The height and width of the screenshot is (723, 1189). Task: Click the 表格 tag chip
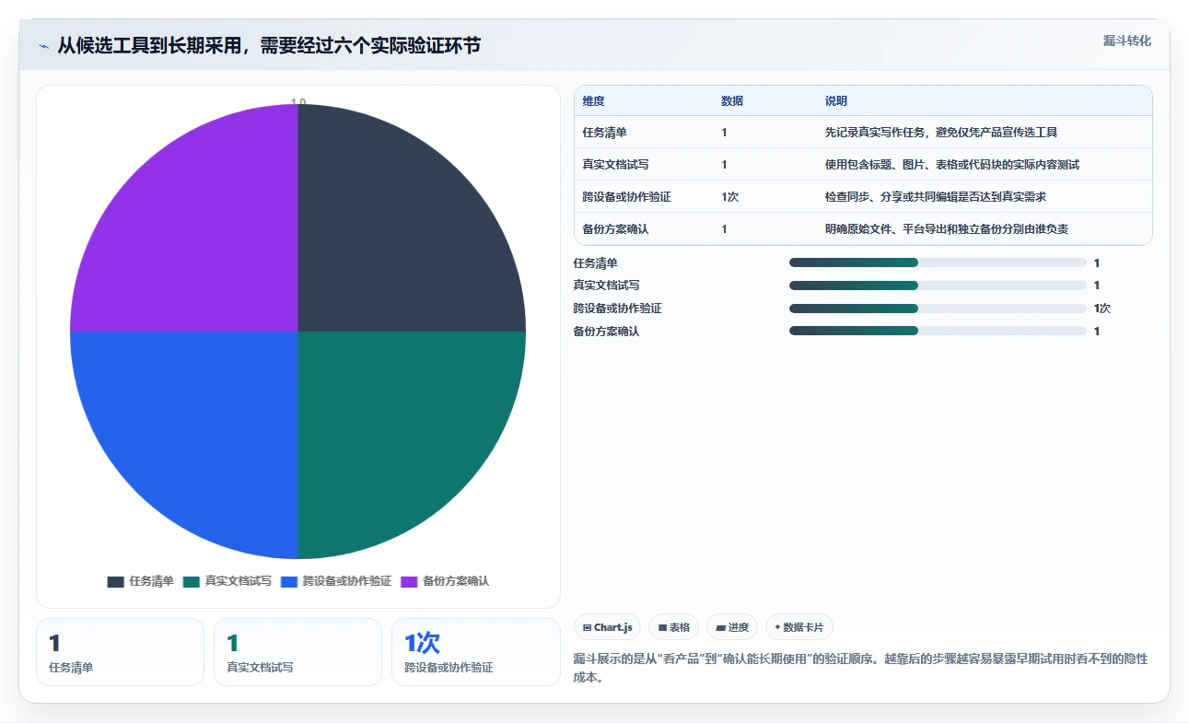point(673,627)
